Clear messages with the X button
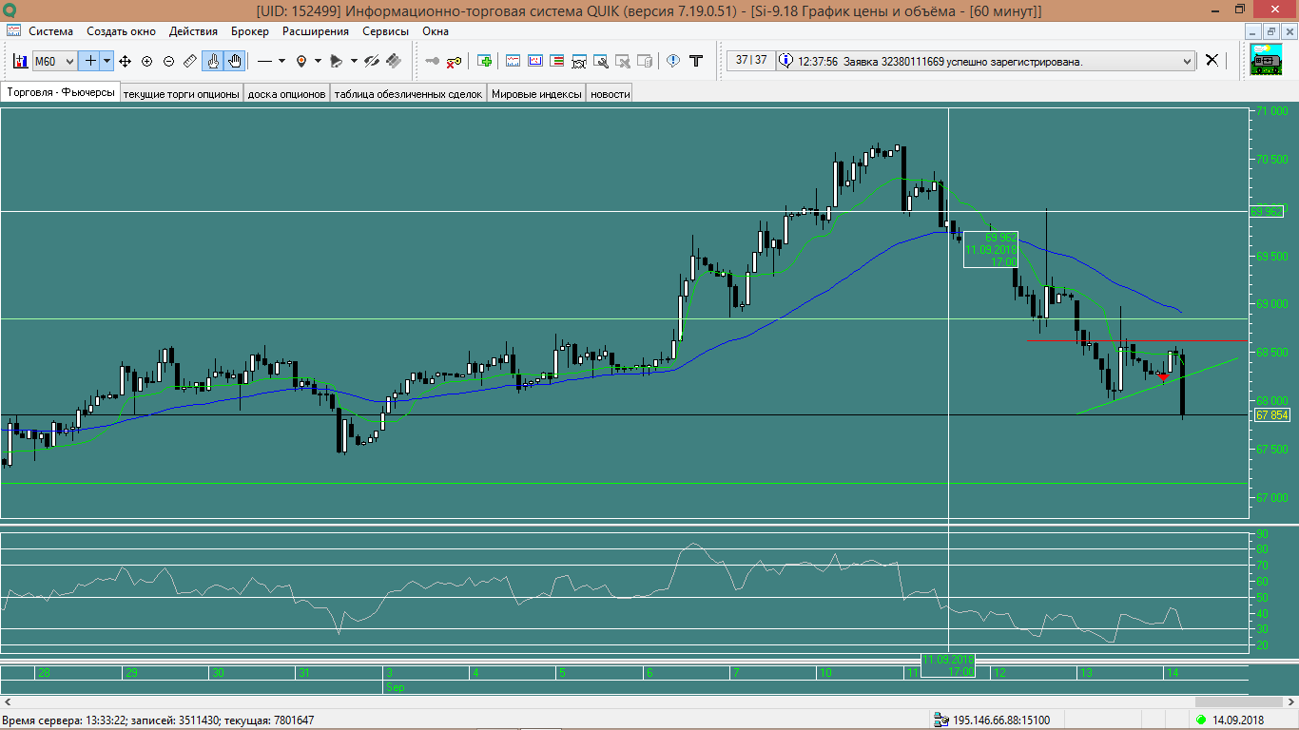 (x=1212, y=60)
